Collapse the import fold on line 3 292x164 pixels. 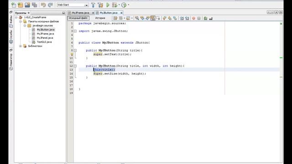[x=75, y=31]
